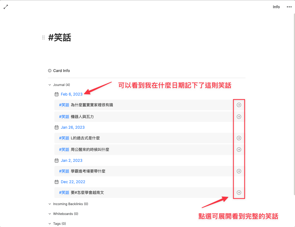
Task: Click the #笑話 tag in 機器人與瓦力 row
Action: click(64, 117)
